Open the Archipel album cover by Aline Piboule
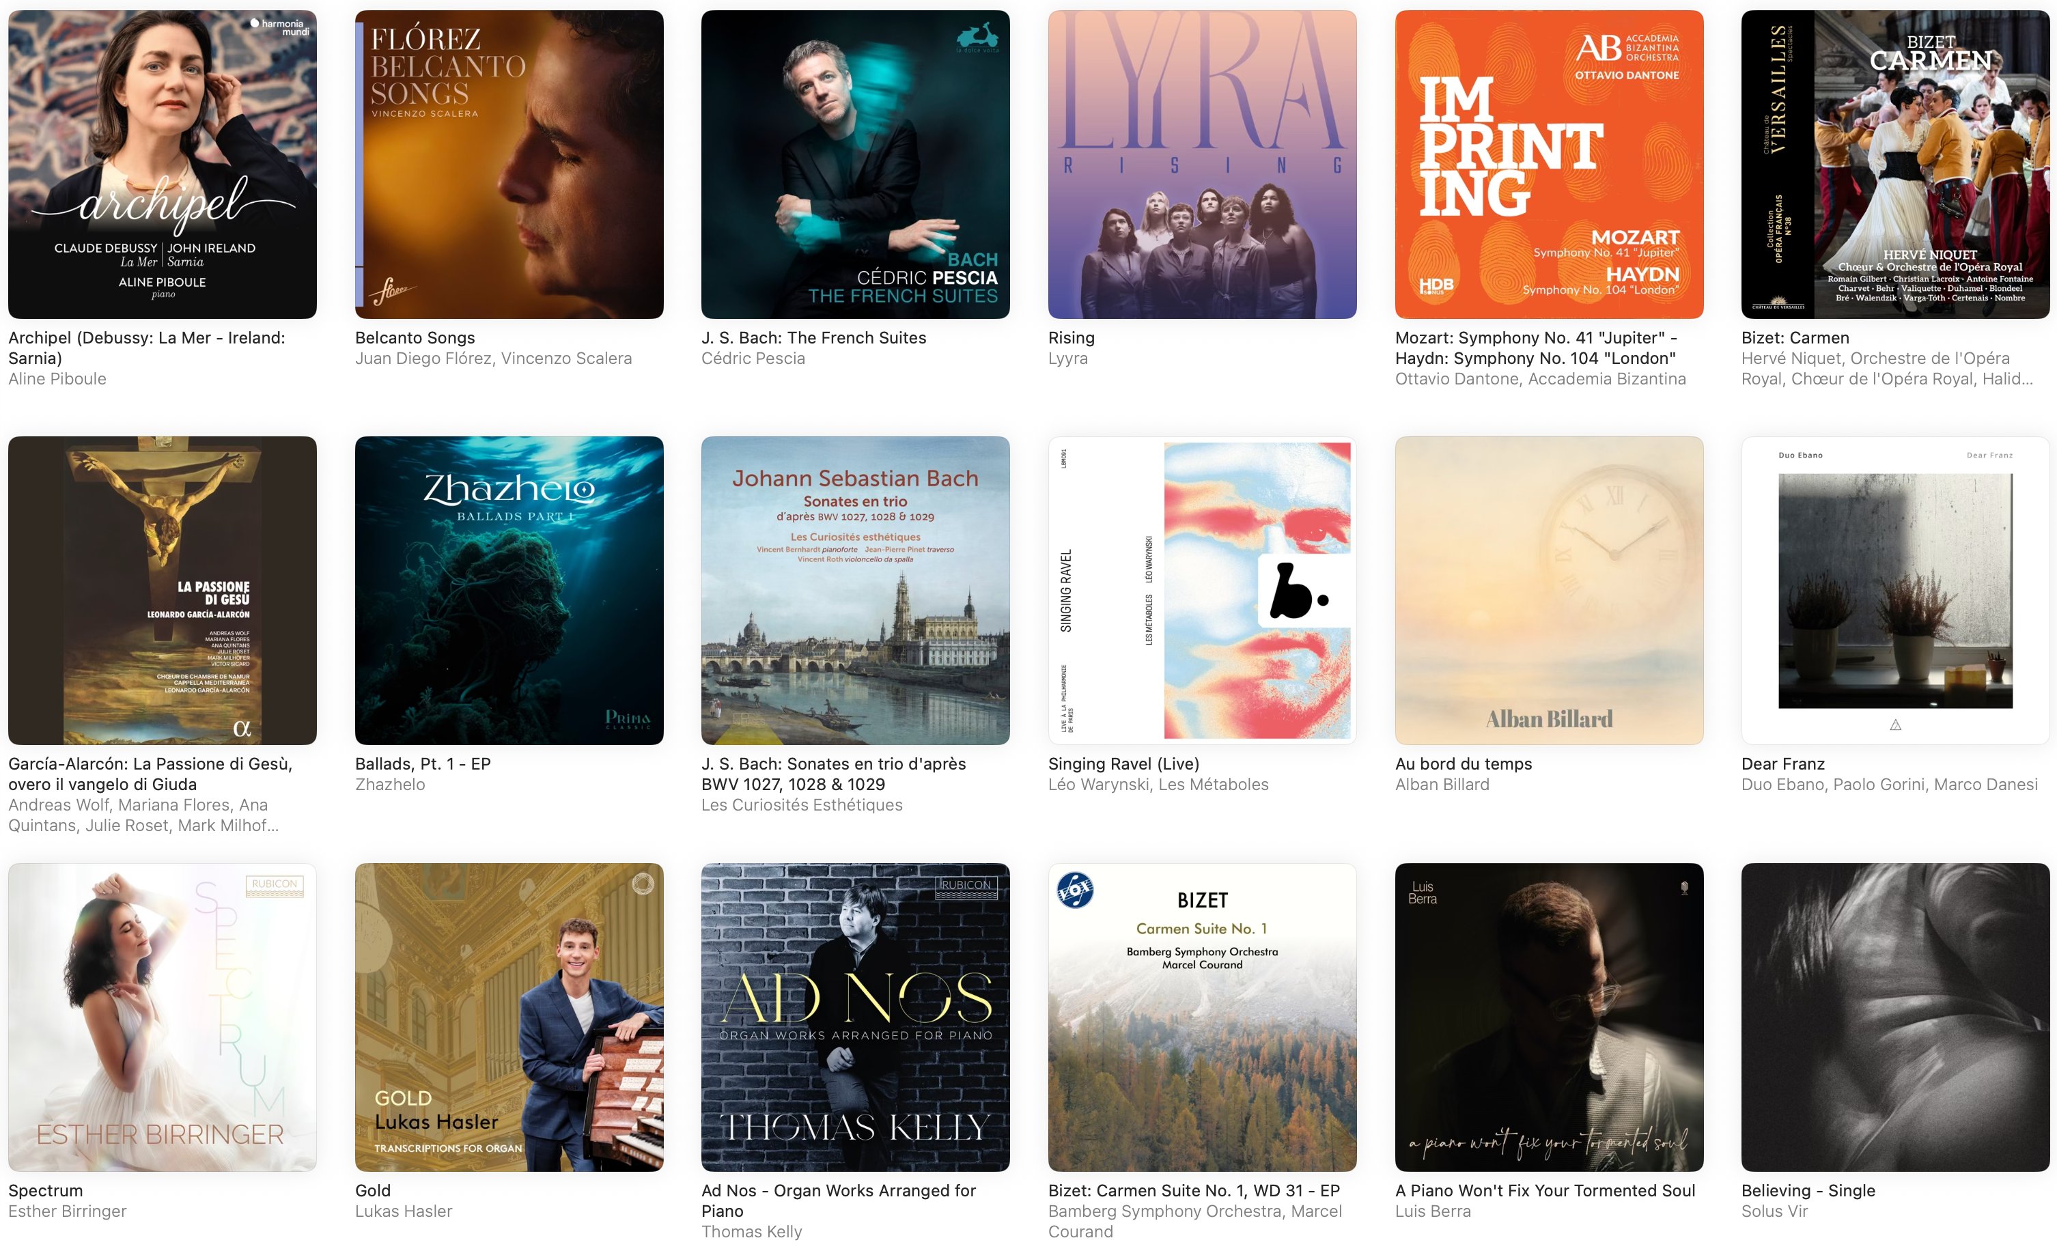Screen dimensions: 2057x1251 [x=162, y=165]
